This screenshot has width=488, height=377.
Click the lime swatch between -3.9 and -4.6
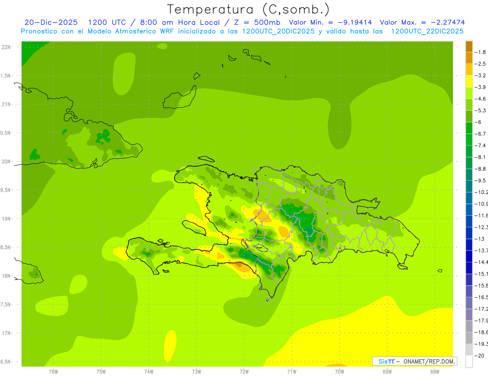click(x=469, y=93)
